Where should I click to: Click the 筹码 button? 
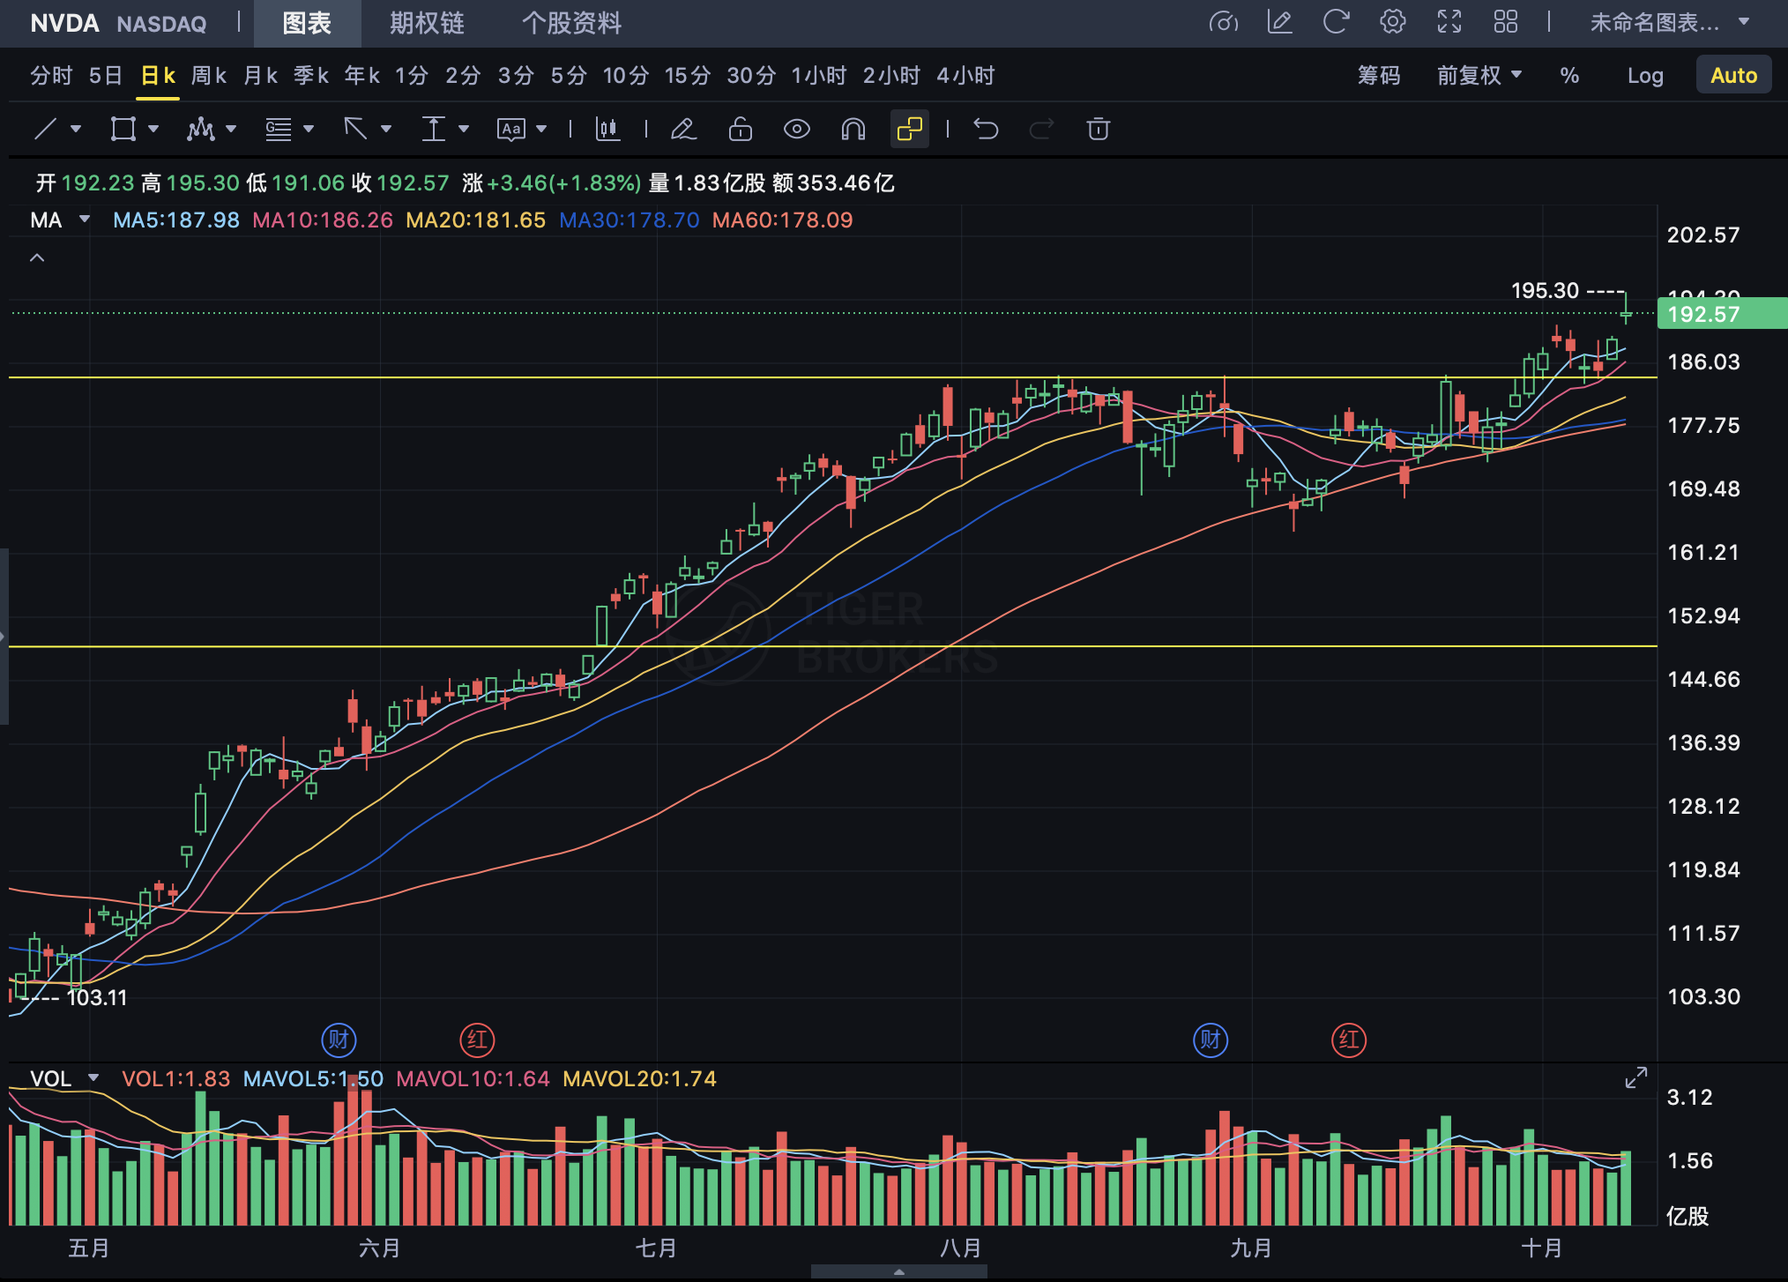pos(1378,76)
